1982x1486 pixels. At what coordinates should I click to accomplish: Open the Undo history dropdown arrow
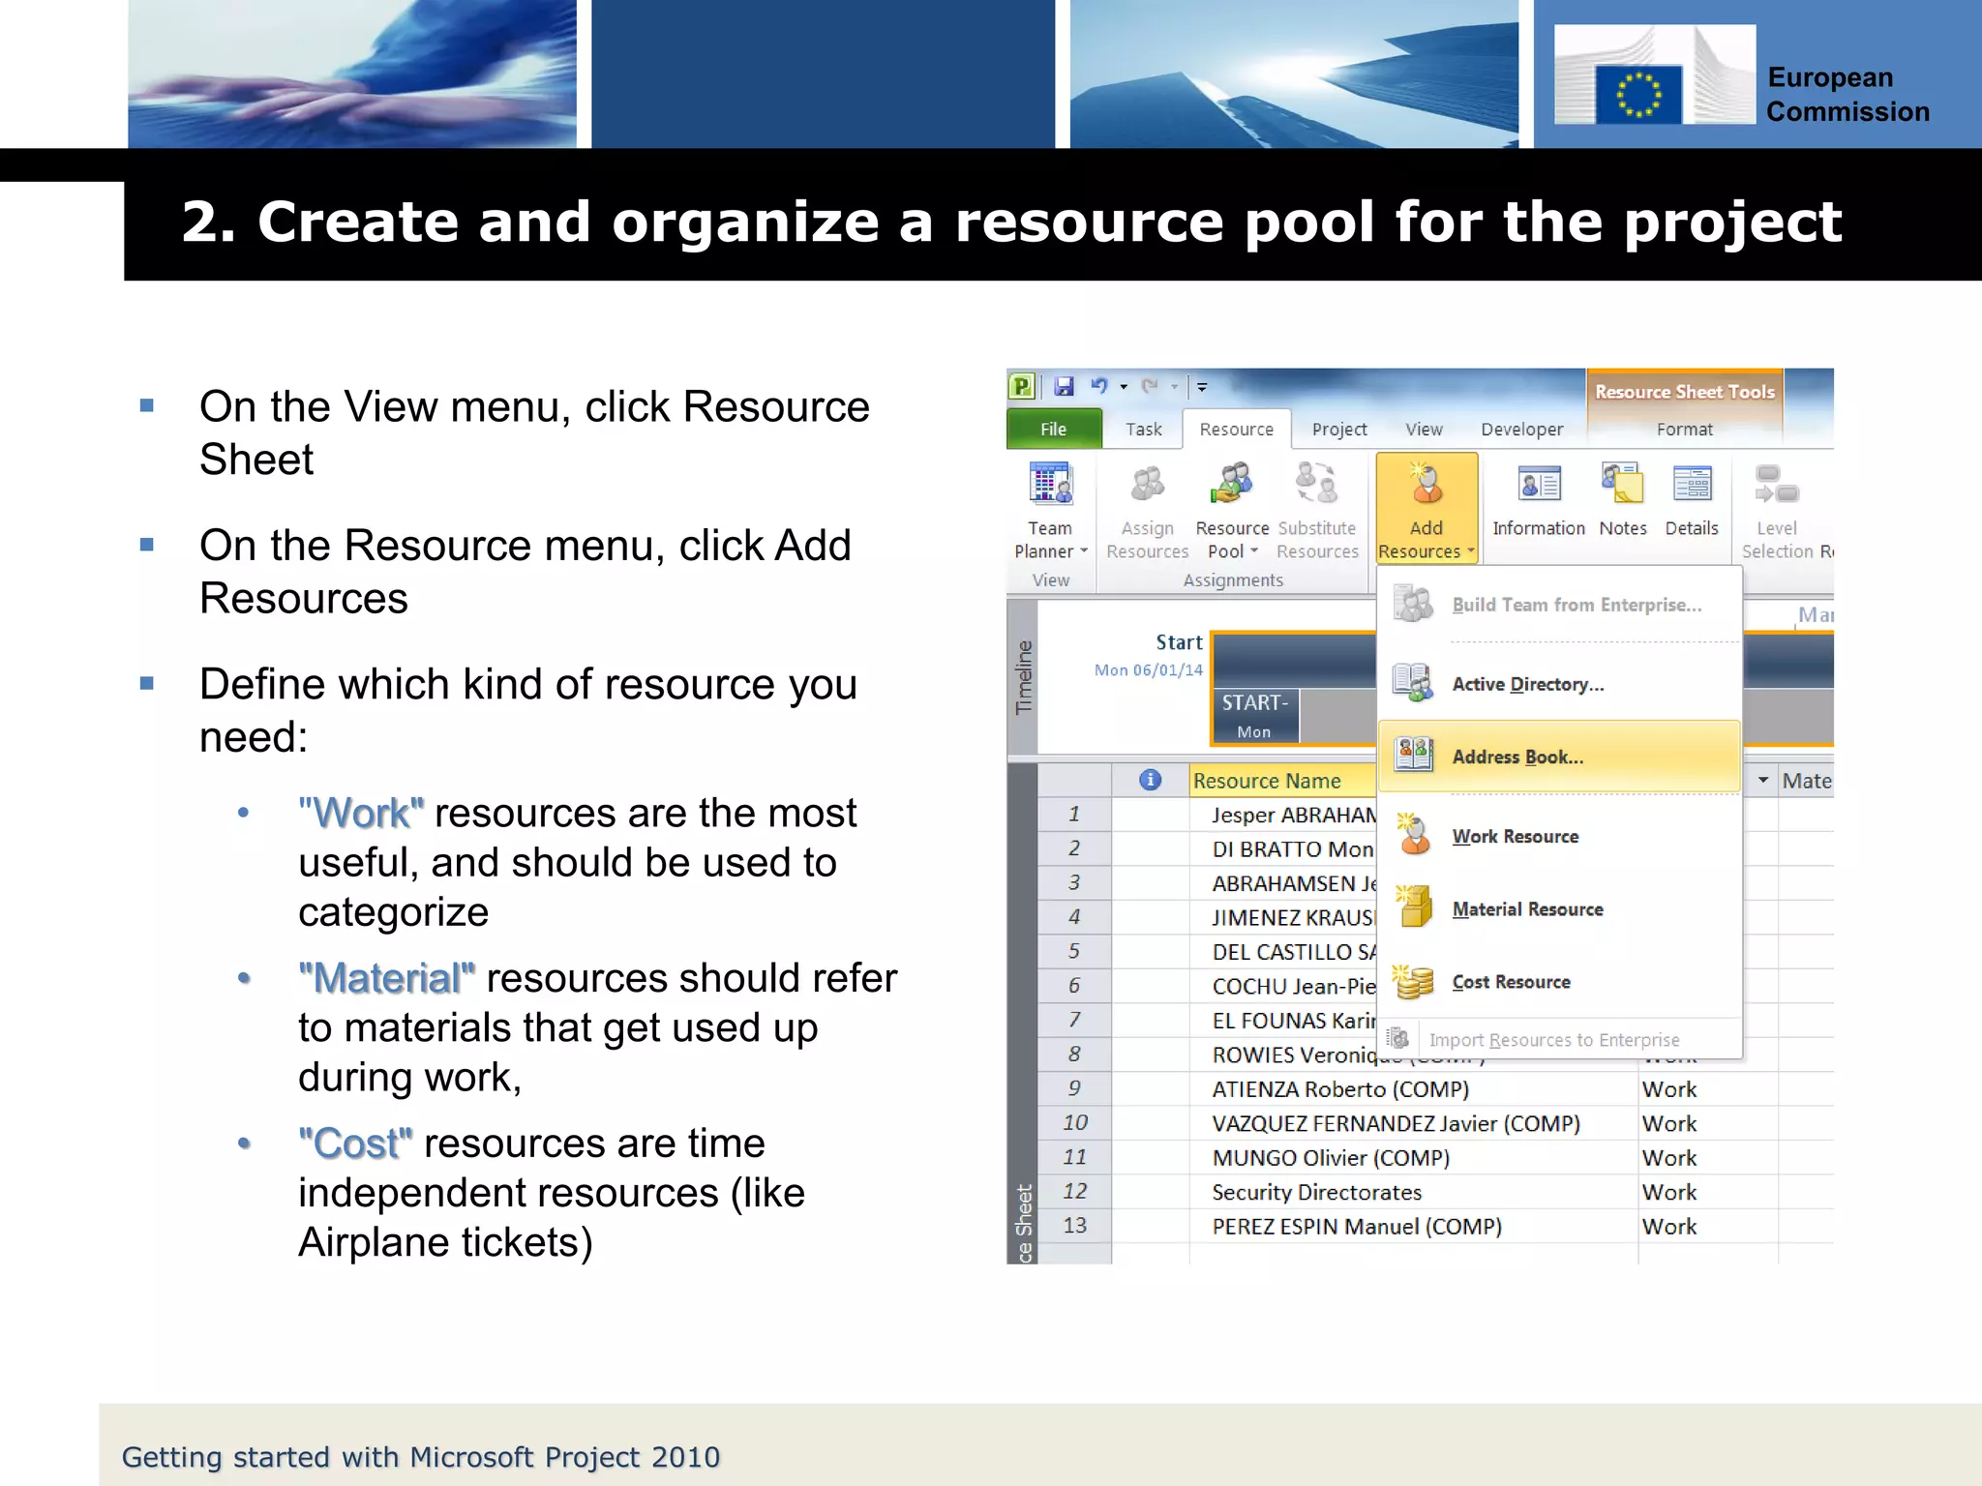pyautogui.click(x=1124, y=387)
